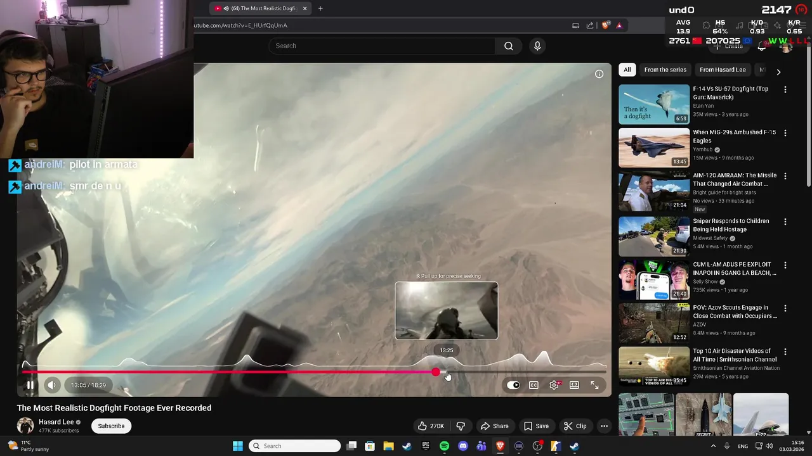This screenshot has width=812, height=456.
Task: Click the magnifier search button on YouTube
Action: 509,46
